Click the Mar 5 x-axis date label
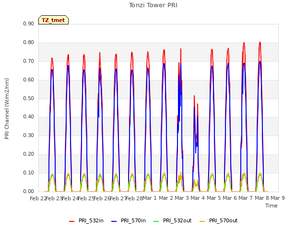The image size is (307, 230). click(213, 198)
